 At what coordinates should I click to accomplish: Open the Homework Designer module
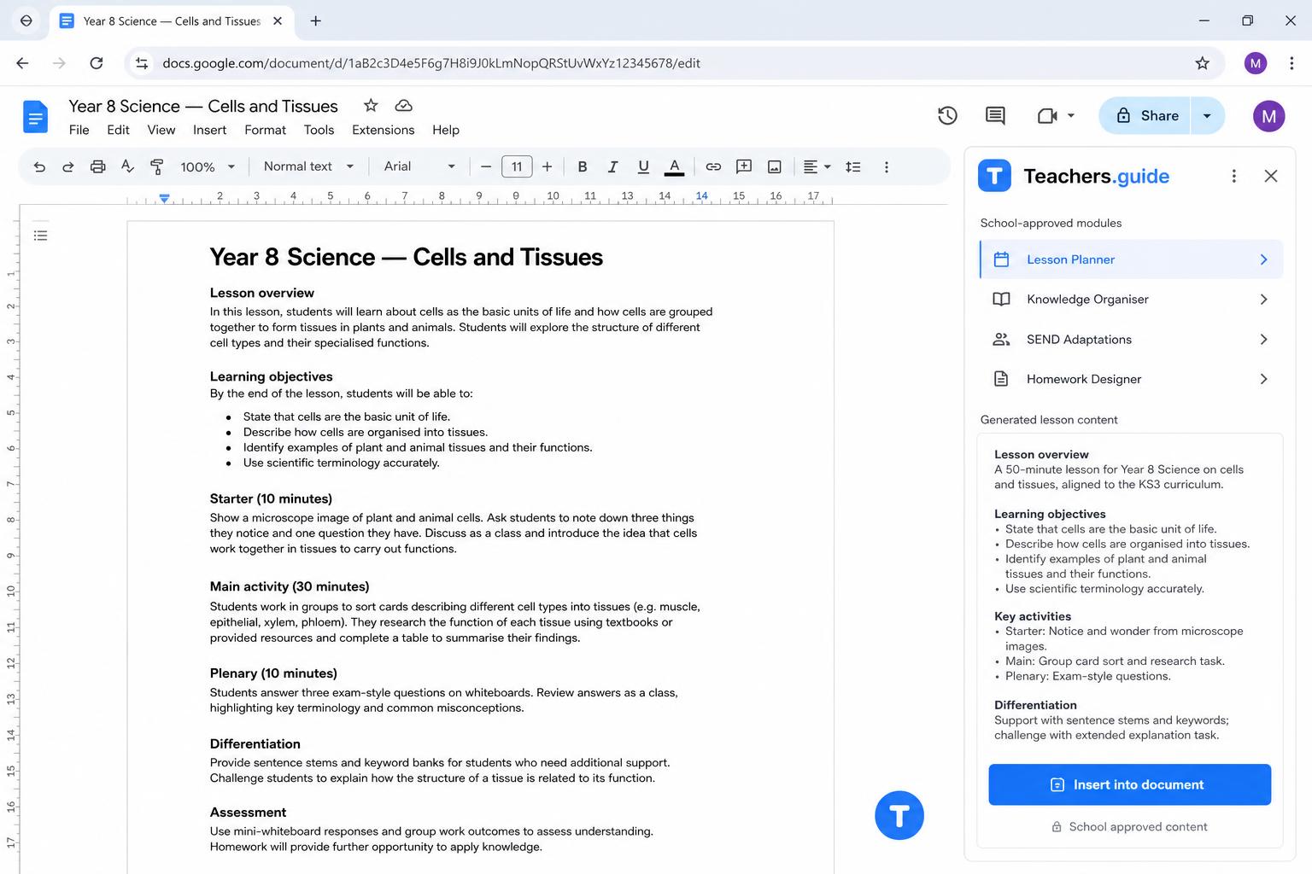coord(1131,379)
